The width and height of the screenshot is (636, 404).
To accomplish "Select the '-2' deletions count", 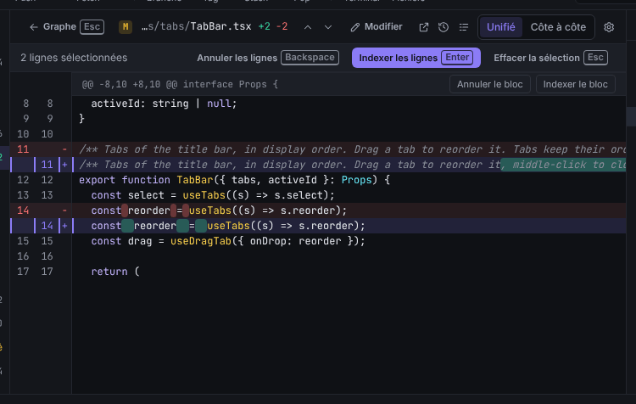I will pos(282,27).
